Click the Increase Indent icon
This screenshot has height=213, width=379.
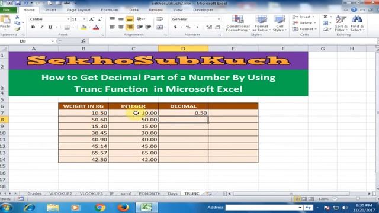(x=148, y=27)
